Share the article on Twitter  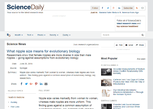(26, 84)
